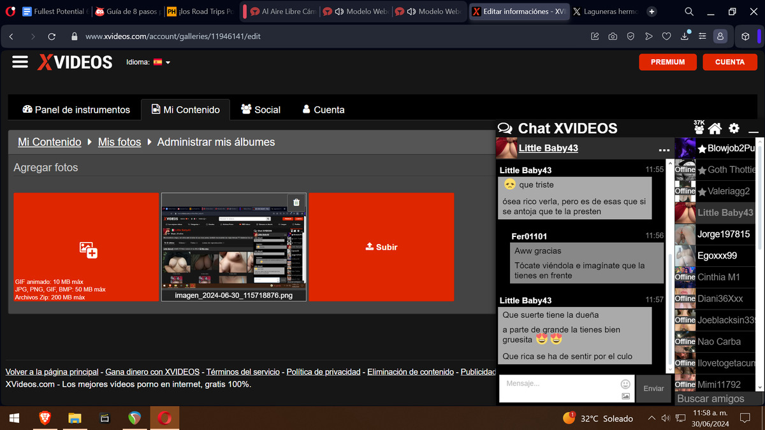Open the Términos del servicio link
The width and height of the screenshot is (765, 430).
[243, 372]
